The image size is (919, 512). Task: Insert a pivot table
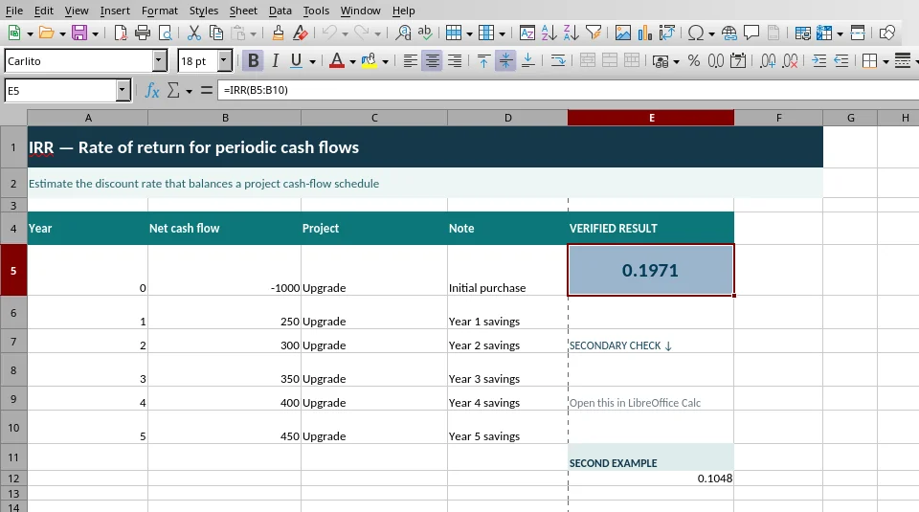point(667,33)
